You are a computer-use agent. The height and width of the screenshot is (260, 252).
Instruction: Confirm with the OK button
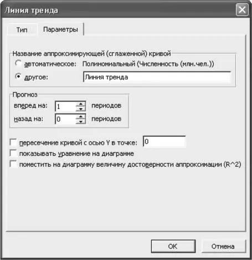tap(173, 246)
